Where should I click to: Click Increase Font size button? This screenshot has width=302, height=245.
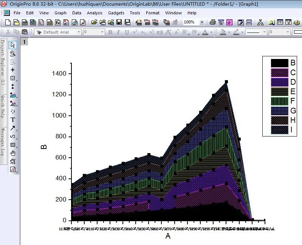pyautogui.click(x=168, y=32)
